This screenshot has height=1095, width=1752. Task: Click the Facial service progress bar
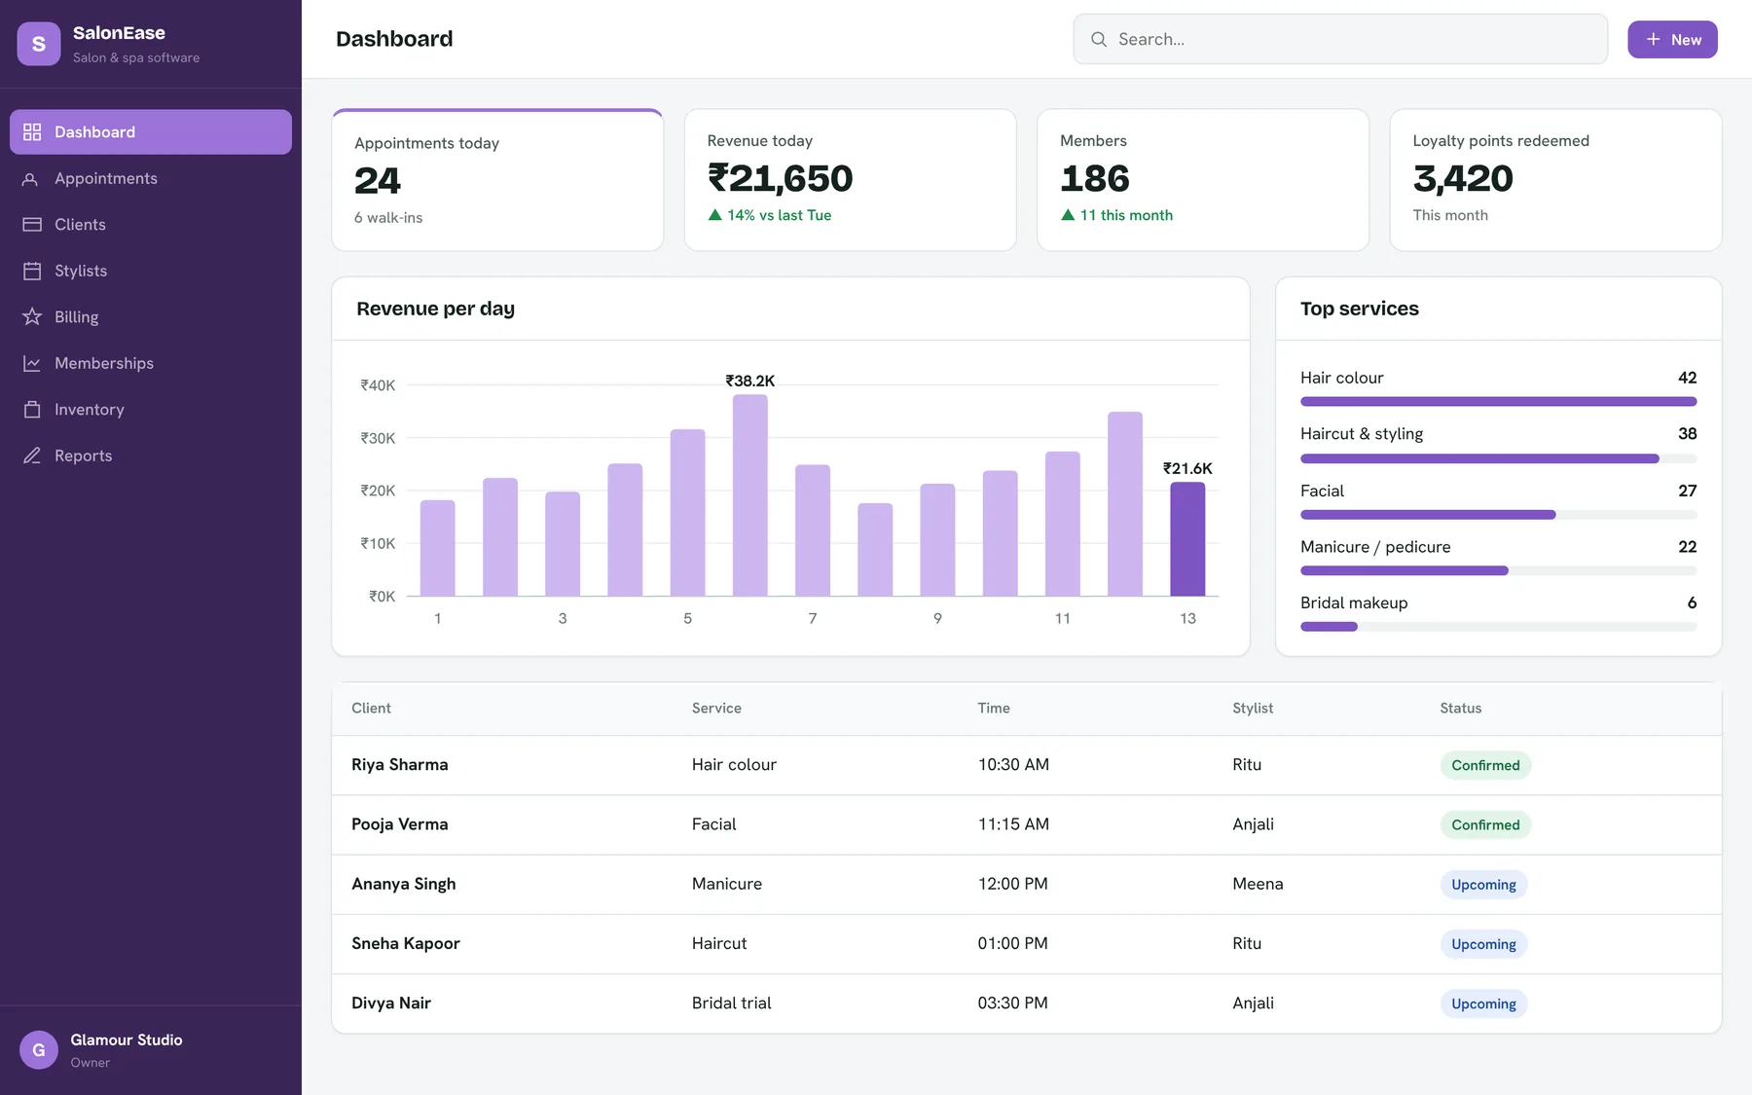1498,515
